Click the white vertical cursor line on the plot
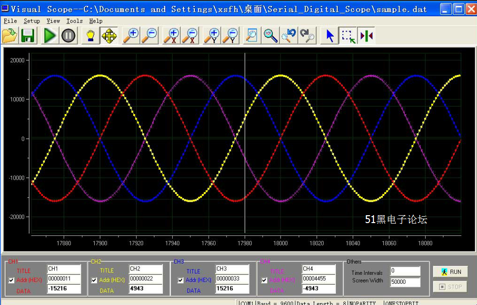This screenshot has height=305, width=477. tap(245, 143)
